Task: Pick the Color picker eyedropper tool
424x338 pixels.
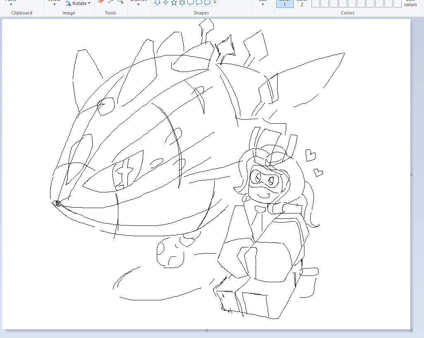Action: click(110, 1)
